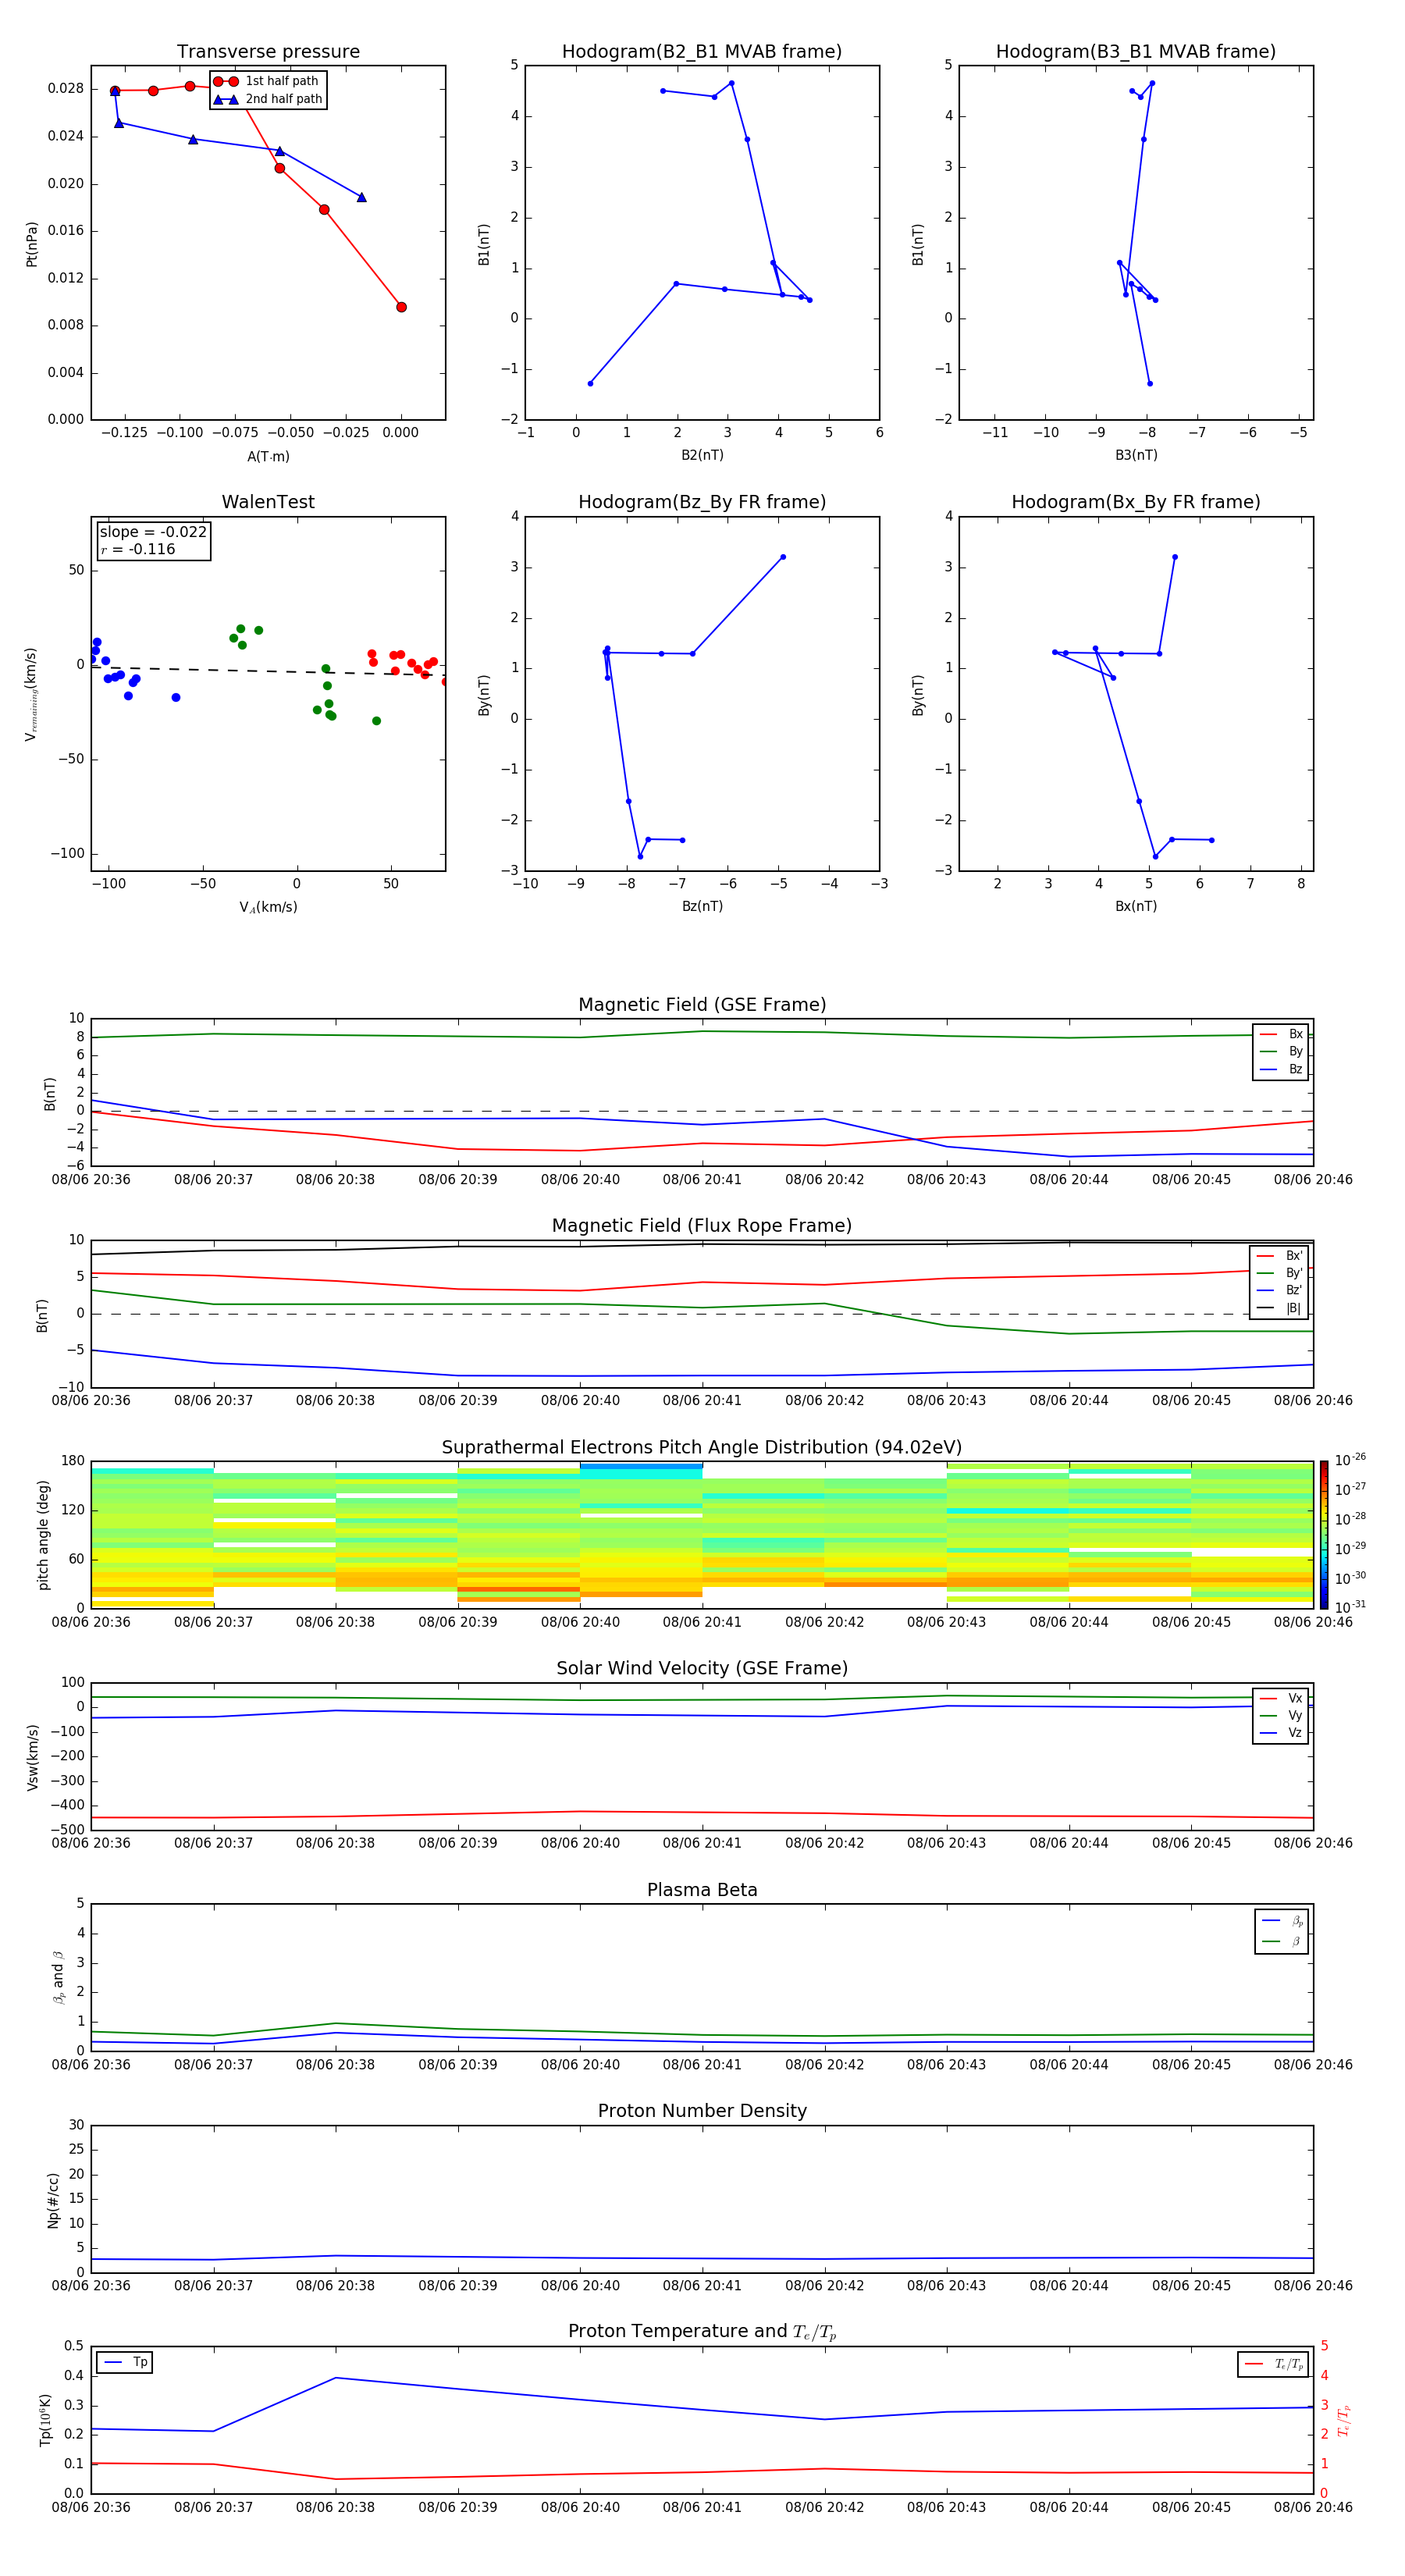Click the Vy legend entry in Solar Wind panel
This screenshot has height=2576, width=1405.
[x=1281, y=1715]
